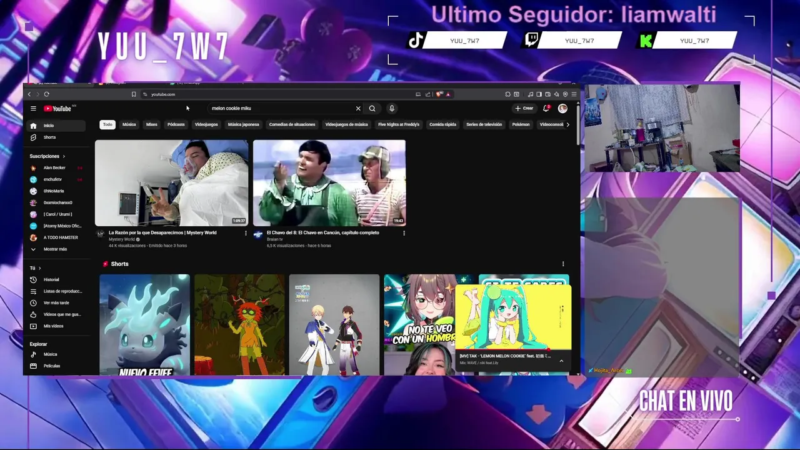Image resolution: width=800 pixels, height=450 pixels.
Task: Select the Pódcasts filter chip
Action: click(176, 124)
